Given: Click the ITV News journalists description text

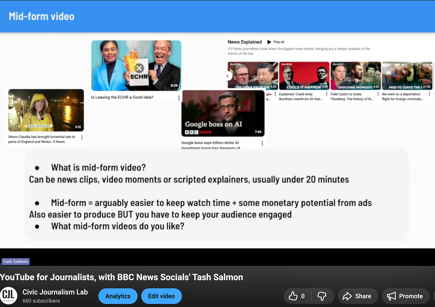Looking at the screenshot, I should [299, 51].
